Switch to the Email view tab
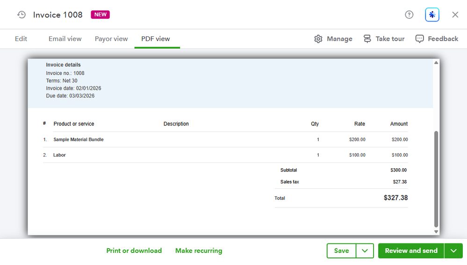 65,39
